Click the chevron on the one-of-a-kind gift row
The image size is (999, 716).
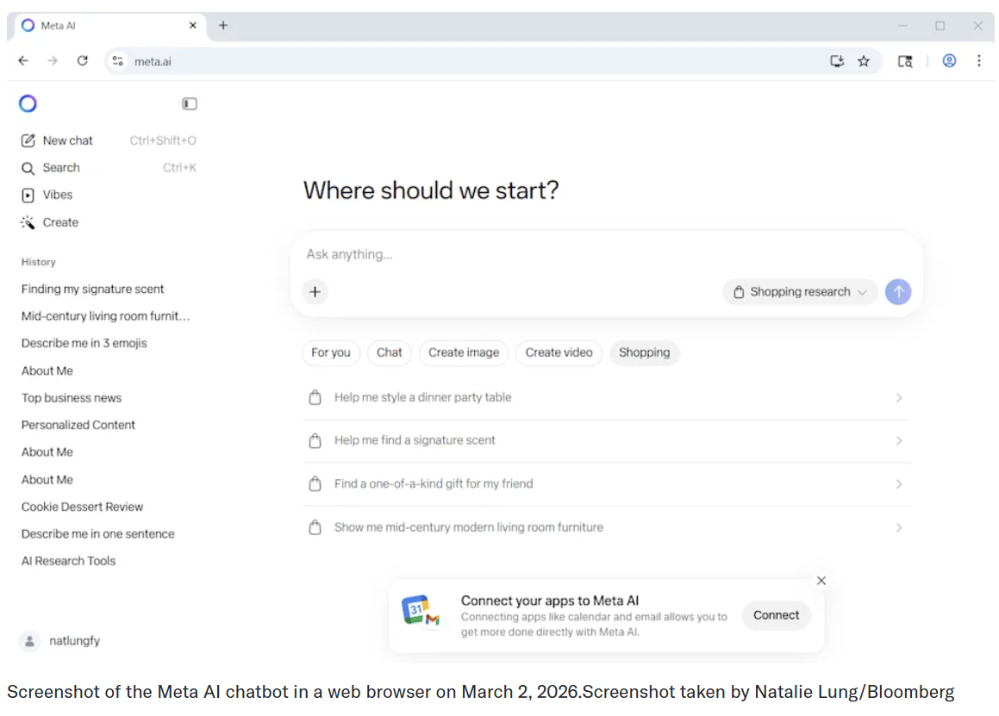(x=898, y=484)
